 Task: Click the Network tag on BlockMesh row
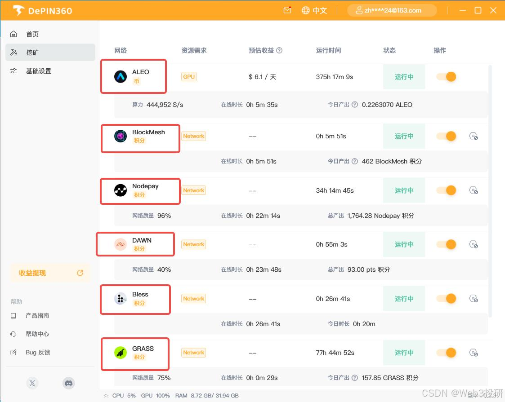(x=193, y=136)
